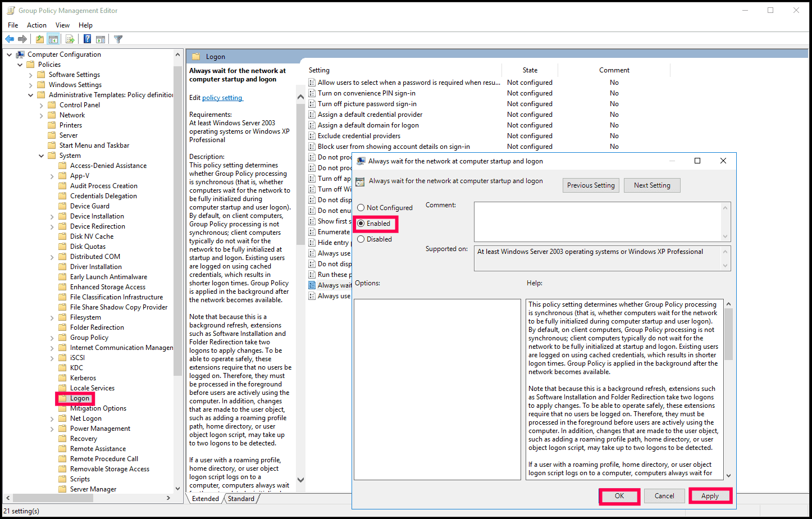This screenshot has height=519, width=812.
Task: Click the Device Guard folder icon
Action: 63,206
